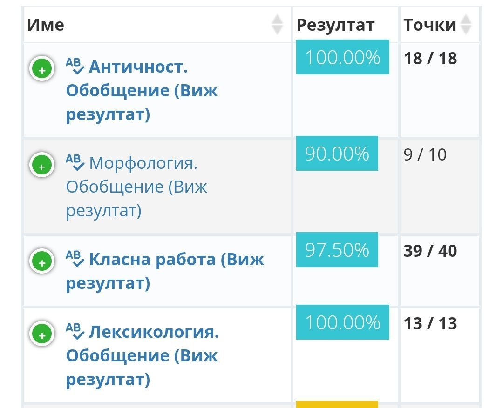Open Морфология. Обобщение (Виж резултат) link
Image resolution: width=503 pixels, height=408 pixels.
click(x=137, y=187)
